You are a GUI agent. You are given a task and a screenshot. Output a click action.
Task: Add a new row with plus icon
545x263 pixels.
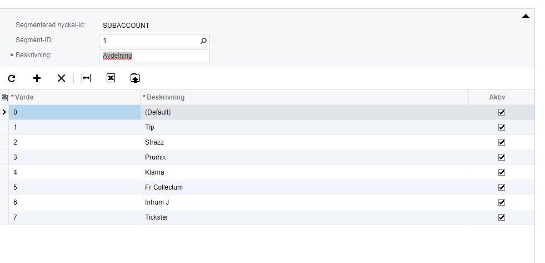tap(37, 78)
